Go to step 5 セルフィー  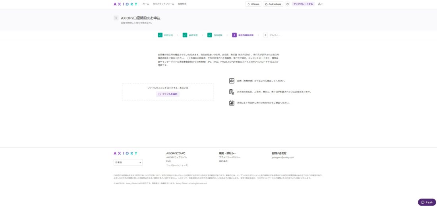(x=272, y=35)
